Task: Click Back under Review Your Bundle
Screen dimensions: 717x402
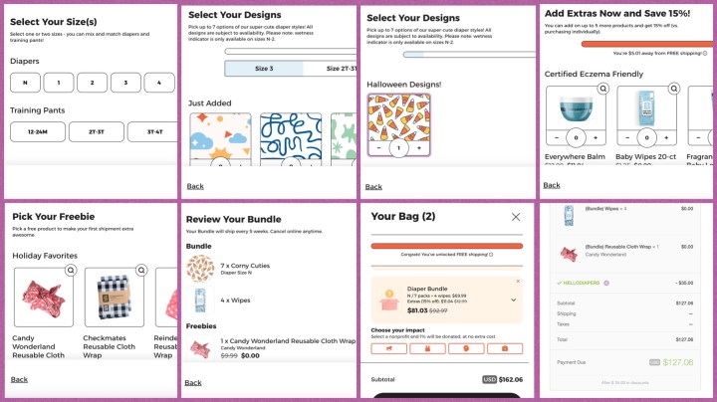Action: pyautogui.click(x=193, y=383)
